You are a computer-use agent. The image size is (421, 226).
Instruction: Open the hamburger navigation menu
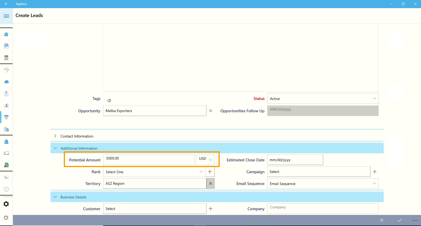6,16
